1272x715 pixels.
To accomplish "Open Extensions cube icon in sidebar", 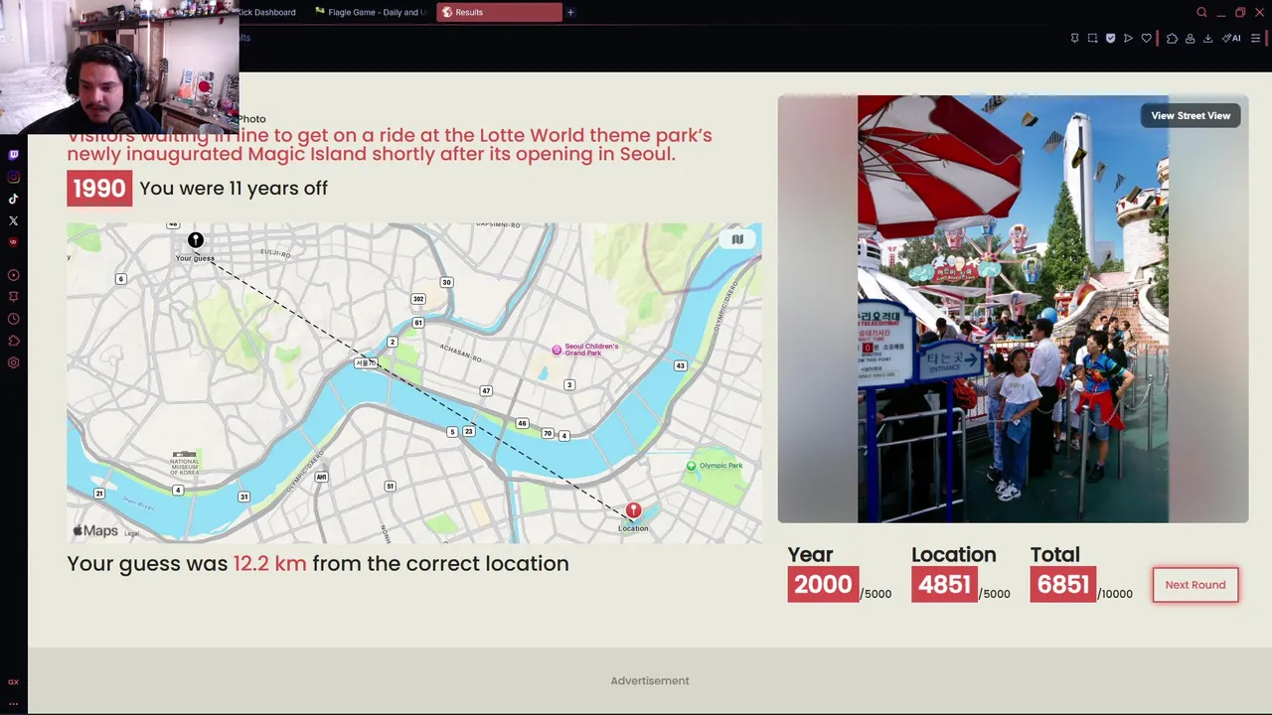I will pos(13,341).
